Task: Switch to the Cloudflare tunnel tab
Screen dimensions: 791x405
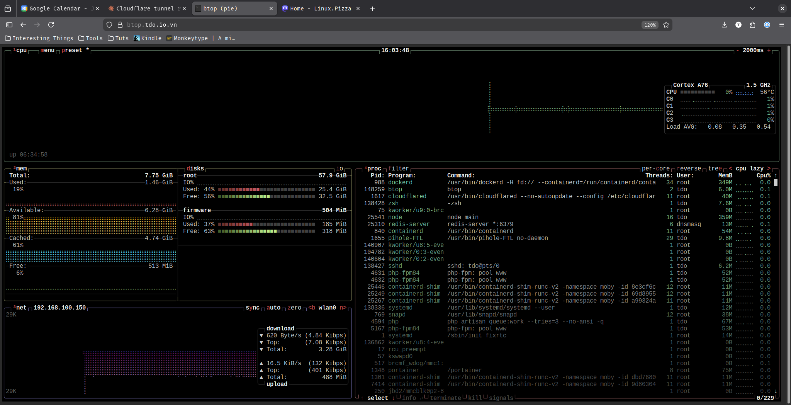Action: coord(145,9)
